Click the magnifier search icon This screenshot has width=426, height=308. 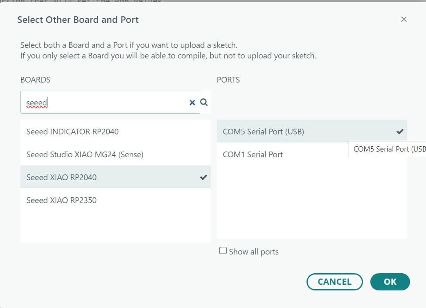click(x=204, y=103)
